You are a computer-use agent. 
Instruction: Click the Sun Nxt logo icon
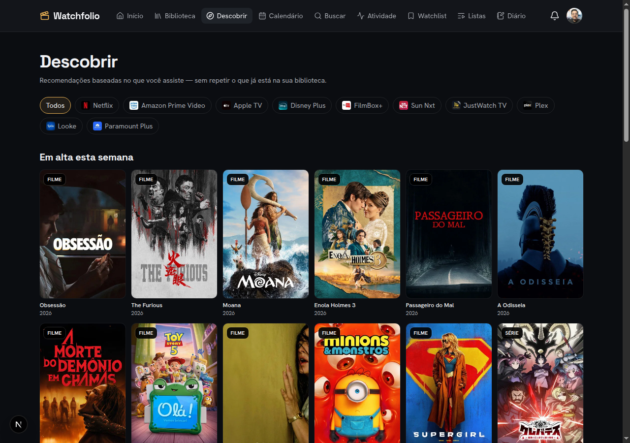[x=404, y=105]
